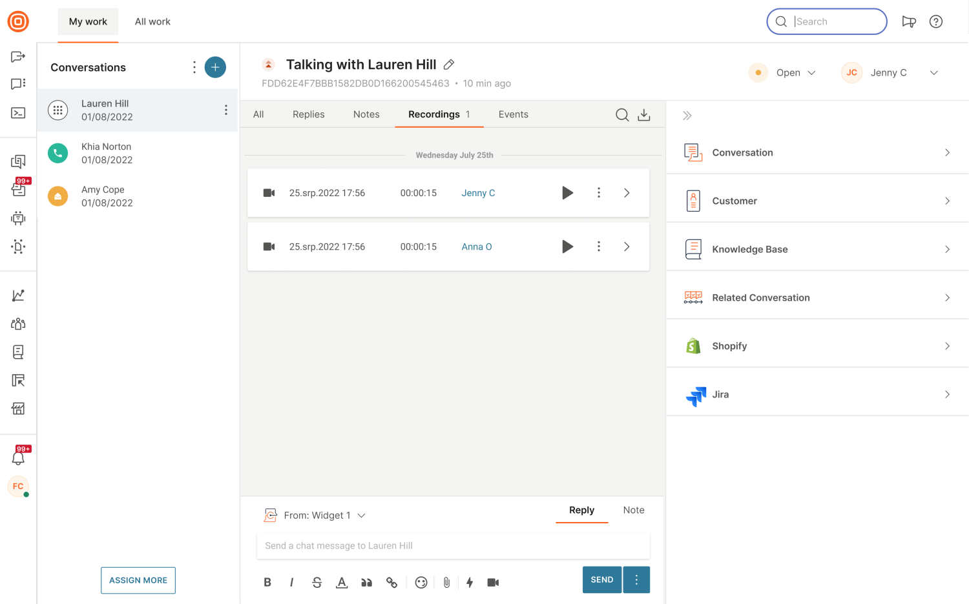Switch to the Notes tab
Image resolution: width=969 pixels, height=604 pixels.
click(366, 114)
